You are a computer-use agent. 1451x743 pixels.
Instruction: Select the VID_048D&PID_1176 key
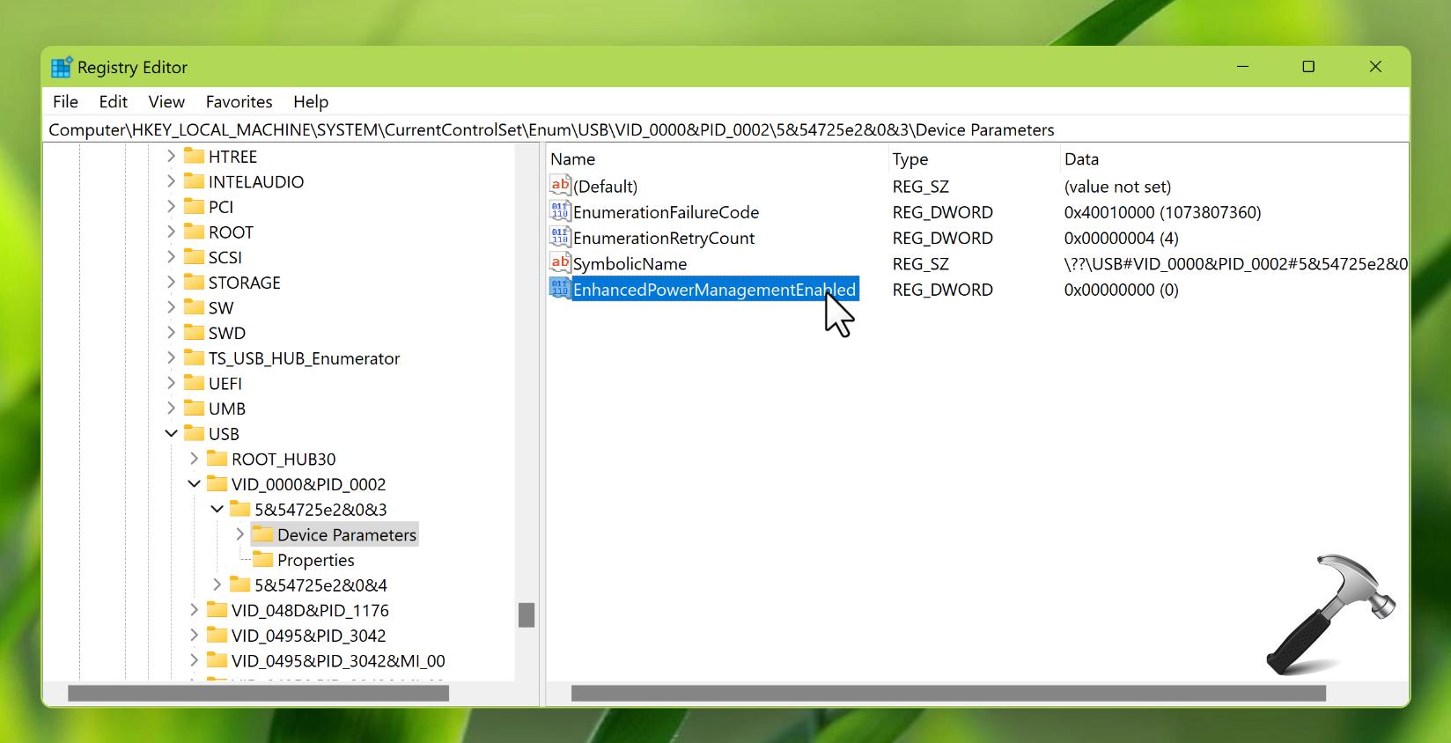tap(309, 610)
